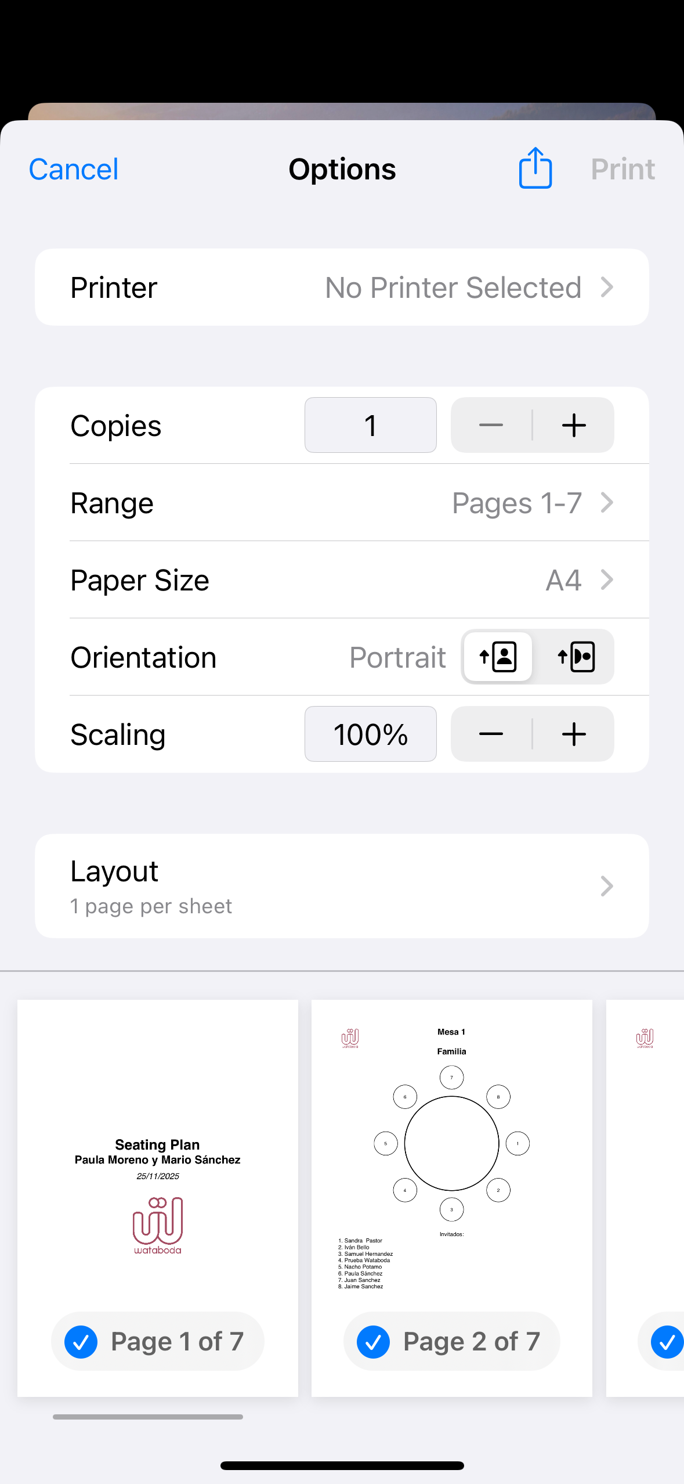Tap the Copies number field

tap(370, 425)
